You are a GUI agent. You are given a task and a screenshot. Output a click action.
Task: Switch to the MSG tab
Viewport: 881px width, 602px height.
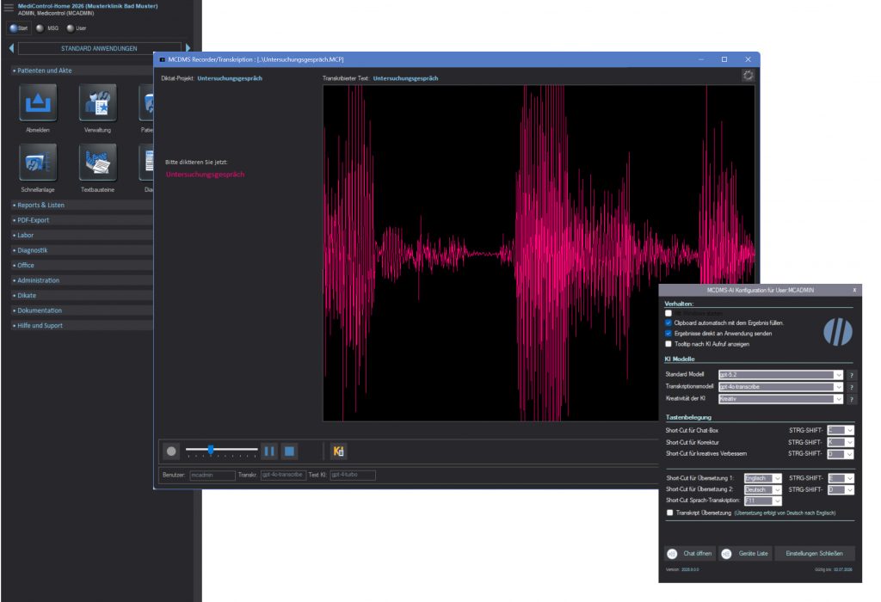coord(46,28)
